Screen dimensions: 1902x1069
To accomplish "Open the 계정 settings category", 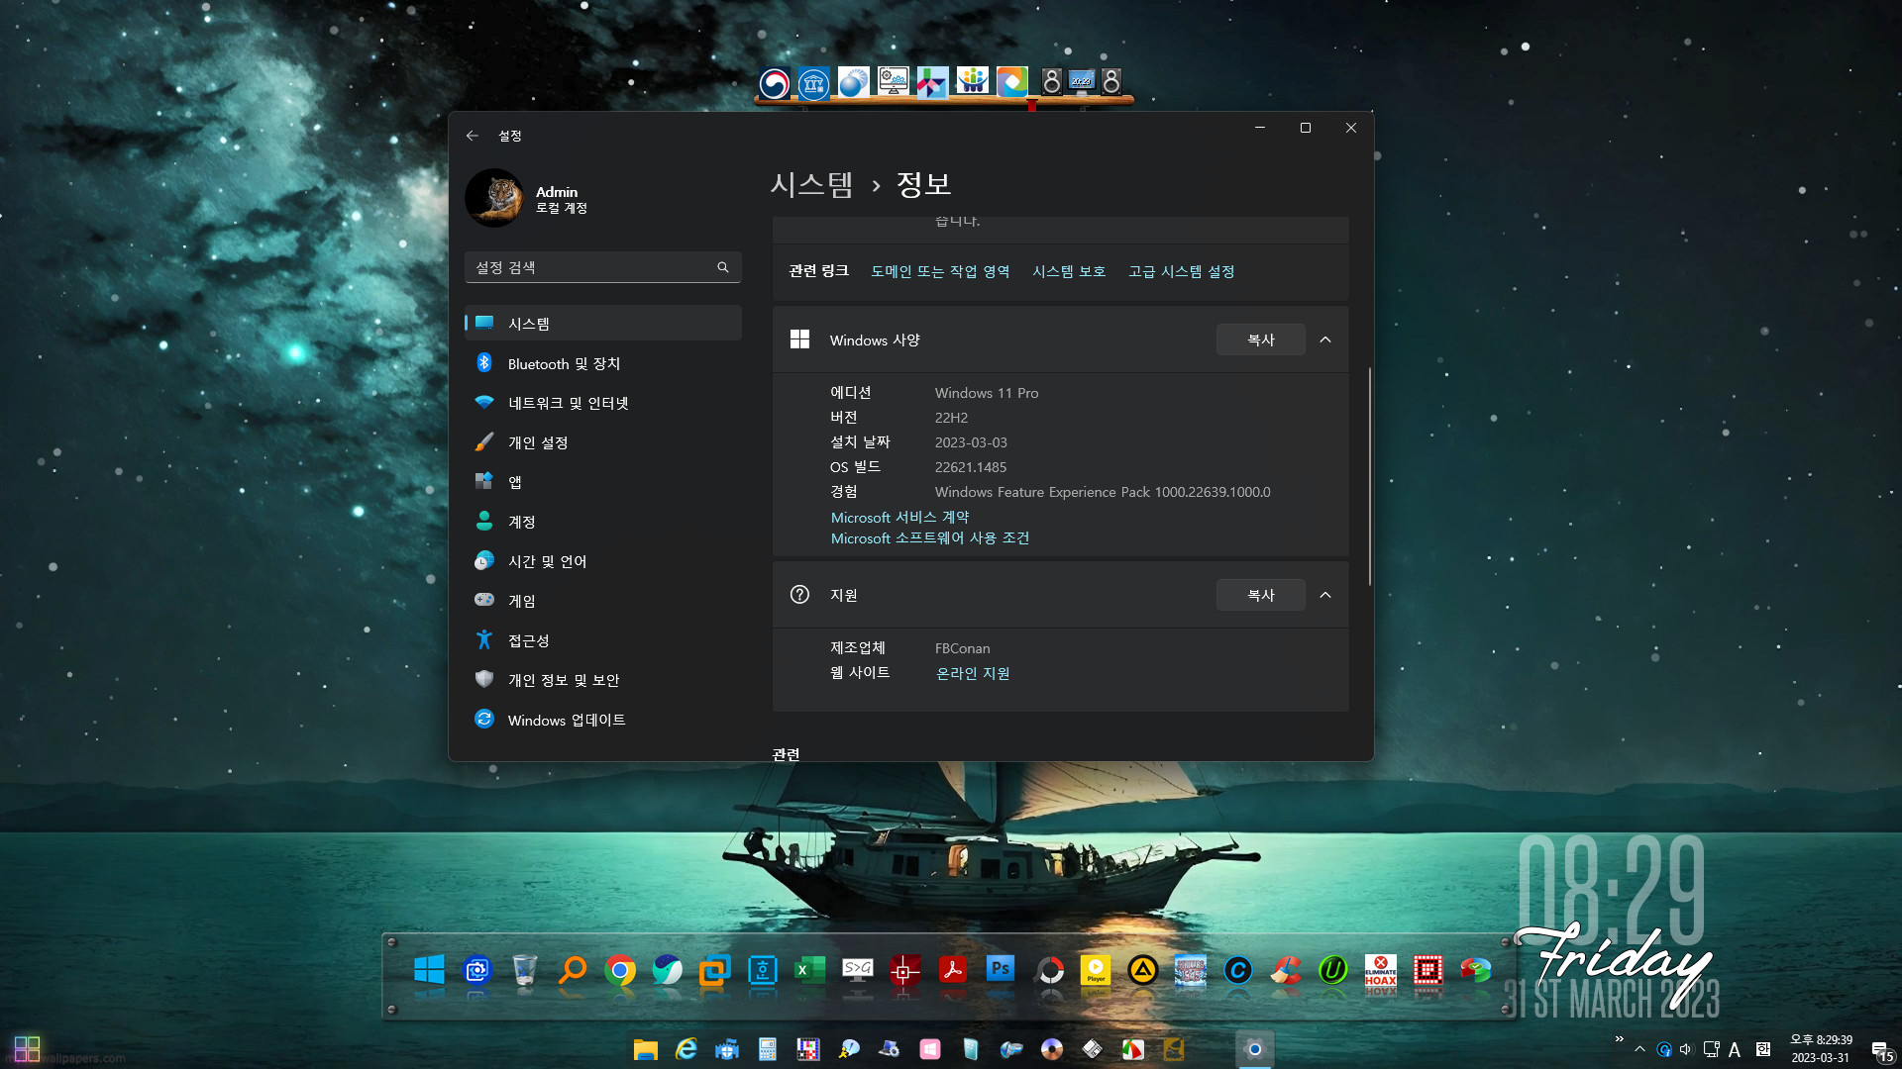I will pos(602,522).
